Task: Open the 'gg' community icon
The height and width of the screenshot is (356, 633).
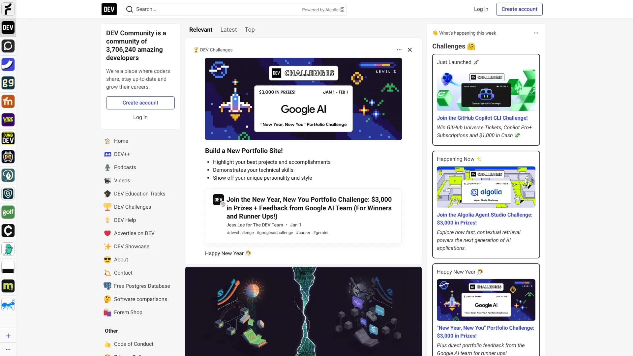Action: 8,83
